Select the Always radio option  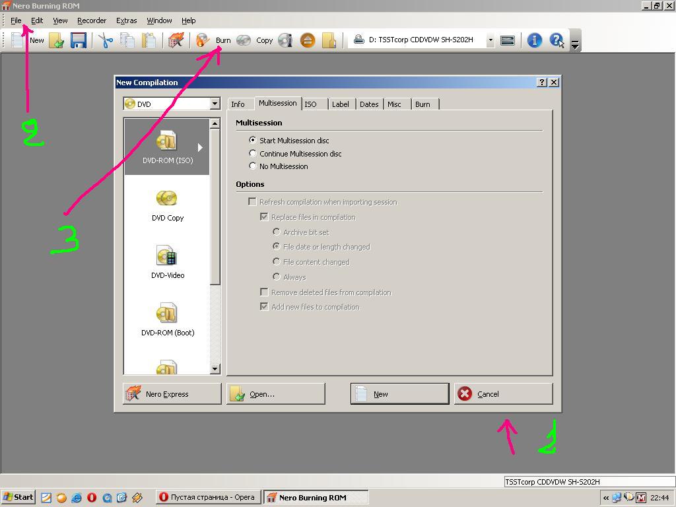(x=290, y=277)
